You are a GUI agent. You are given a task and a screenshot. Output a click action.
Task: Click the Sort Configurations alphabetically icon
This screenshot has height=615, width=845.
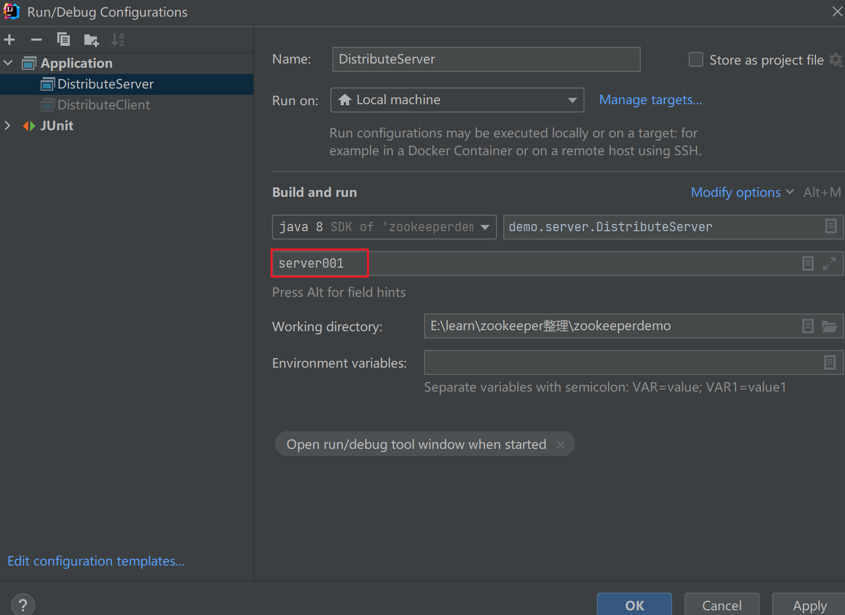[x=118, y=40]
